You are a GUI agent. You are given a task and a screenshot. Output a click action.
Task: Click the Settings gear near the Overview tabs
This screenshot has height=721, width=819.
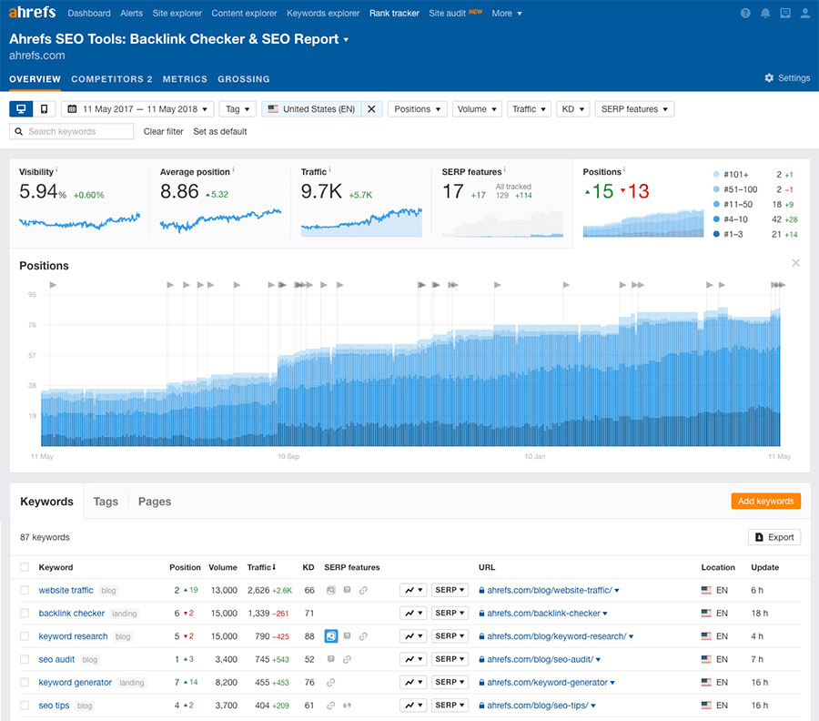coord(769,78)
